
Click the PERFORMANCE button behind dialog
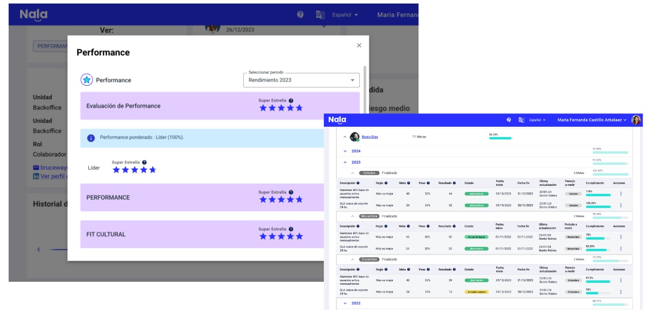click(x=51, y=46)
